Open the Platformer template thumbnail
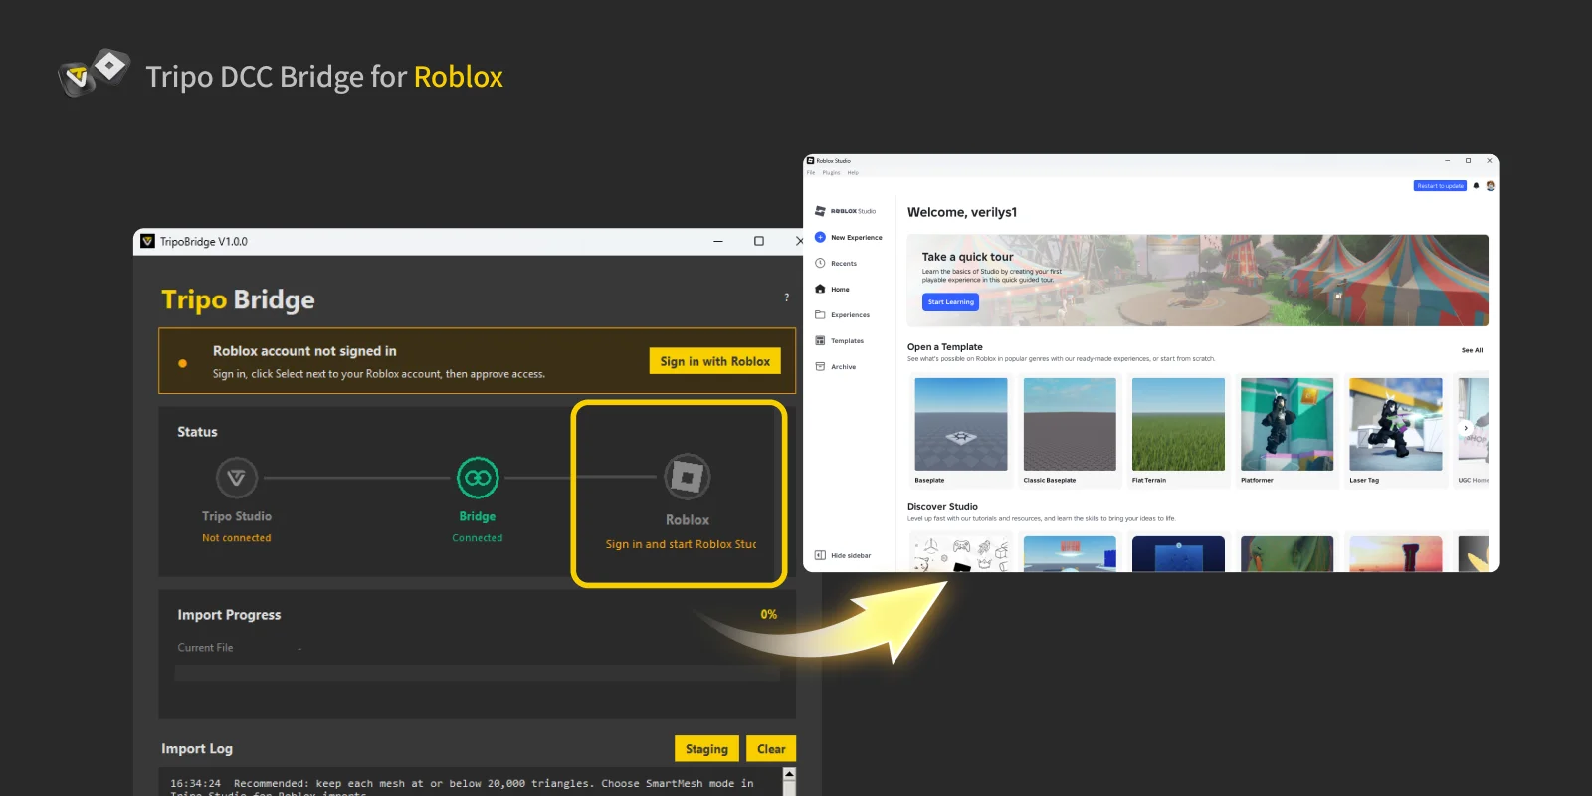Screen dimensions: 1592x796 coord(1287,424)
